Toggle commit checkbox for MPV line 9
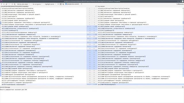Viewport: 184px width, 103px height. click(x=96, y=27)
